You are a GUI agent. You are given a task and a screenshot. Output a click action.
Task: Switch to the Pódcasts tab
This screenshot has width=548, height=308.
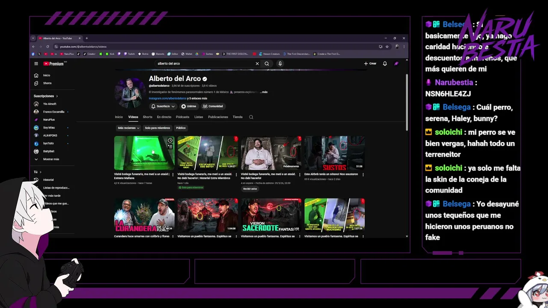pos(182,117)
